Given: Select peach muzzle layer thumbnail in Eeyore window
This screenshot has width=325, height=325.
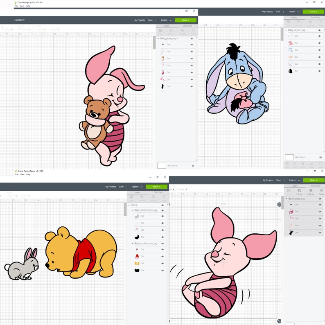Looking at the screenshot, I should pyautogui.click(x=291, y=57).
